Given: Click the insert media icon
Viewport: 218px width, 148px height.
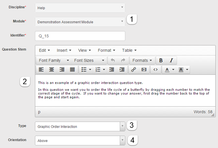Looking at the screenshot, I should [143, 69].
